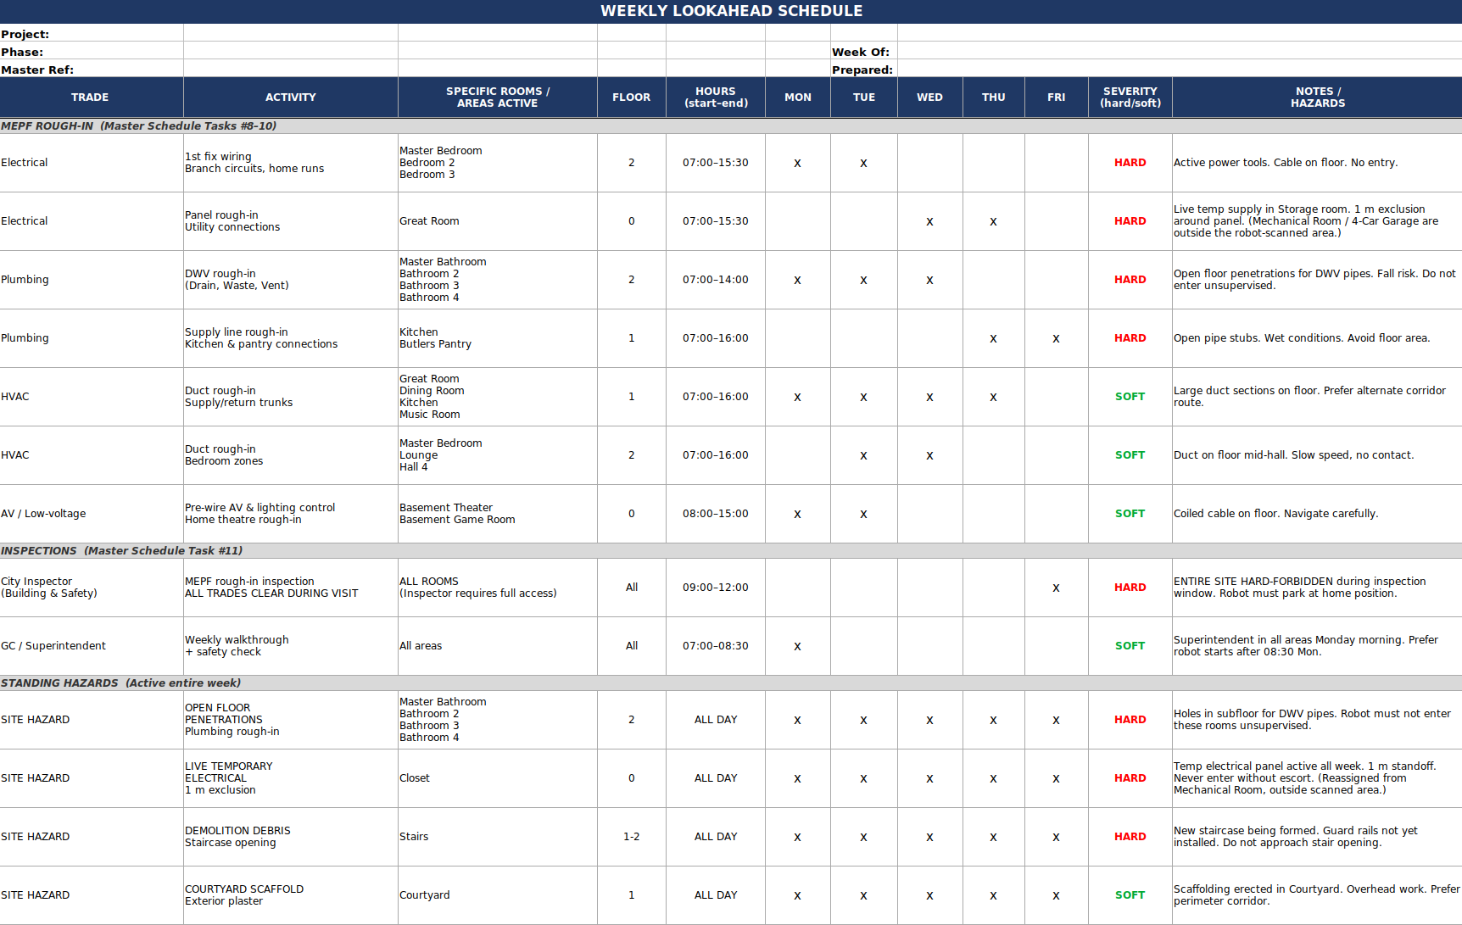The image size is (1462, 925).
Task: Select the FLOOR column header
Action: click(632, 98)
